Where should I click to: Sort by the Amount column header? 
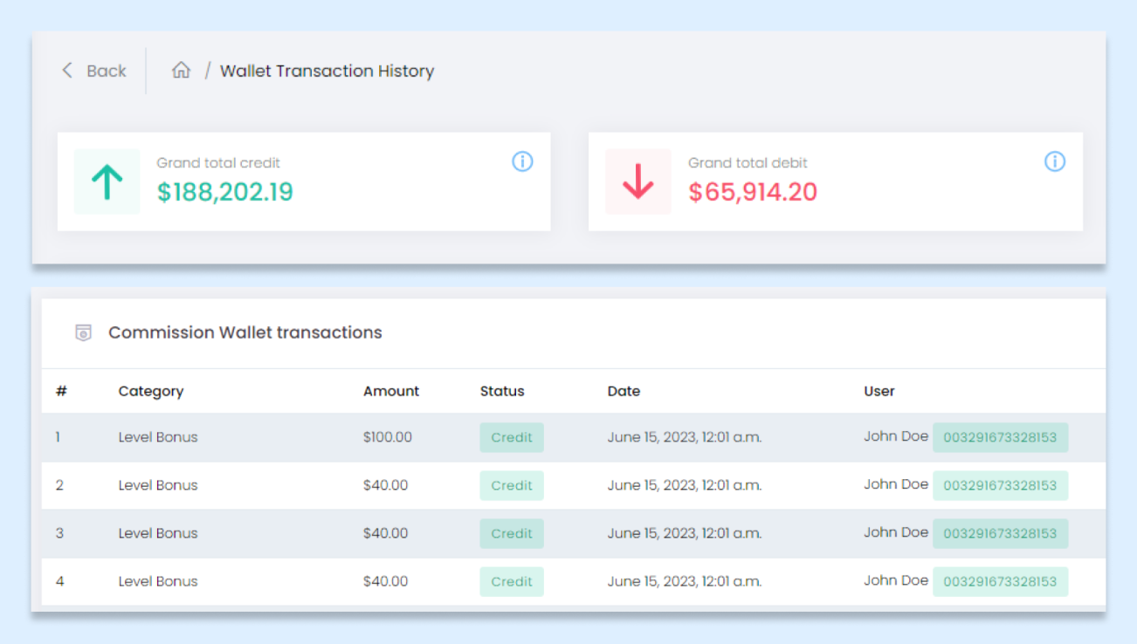[391, 391]
